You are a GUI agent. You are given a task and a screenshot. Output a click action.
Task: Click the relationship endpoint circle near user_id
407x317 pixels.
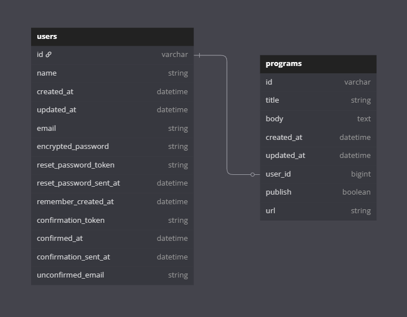(252, 174)
